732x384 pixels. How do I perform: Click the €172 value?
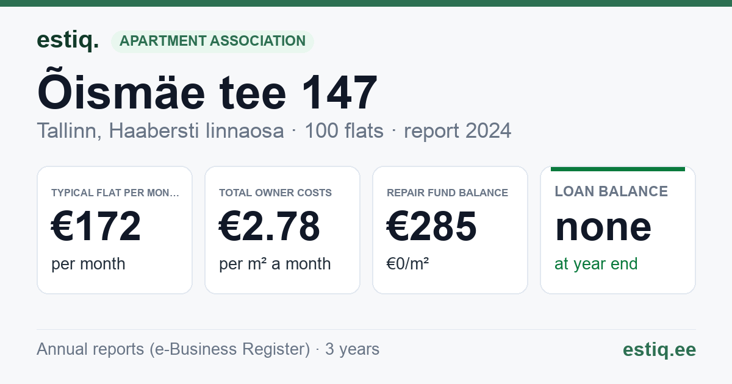[x=96, y=226]
